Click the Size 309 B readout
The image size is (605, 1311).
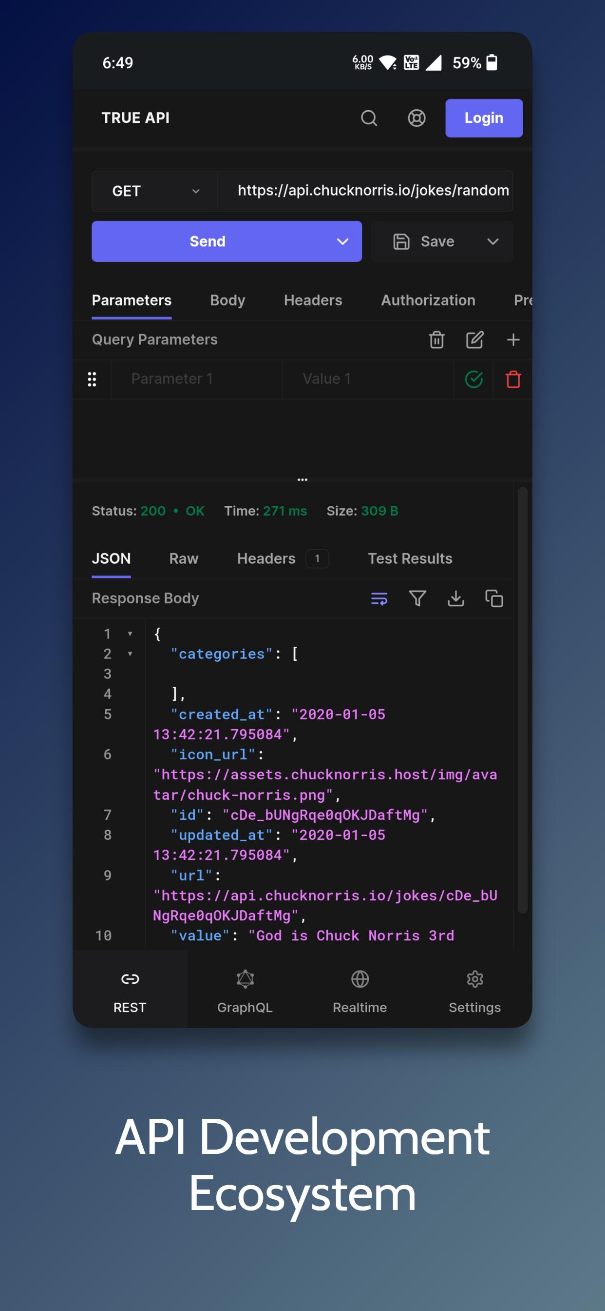coord(362,511)
